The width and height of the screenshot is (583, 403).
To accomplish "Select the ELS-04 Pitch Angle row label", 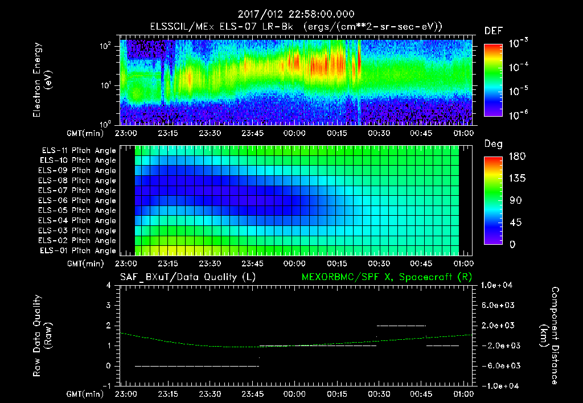I will (x=77, y=220).
